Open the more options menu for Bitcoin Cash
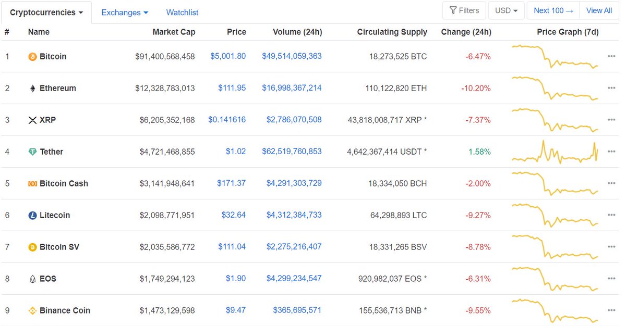Image resolution: width=626 pixels, height=326 pixels. [611, 183]
